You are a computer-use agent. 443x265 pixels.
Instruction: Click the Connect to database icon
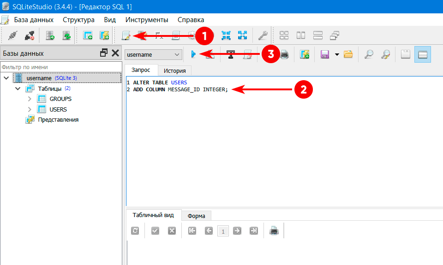13,35
